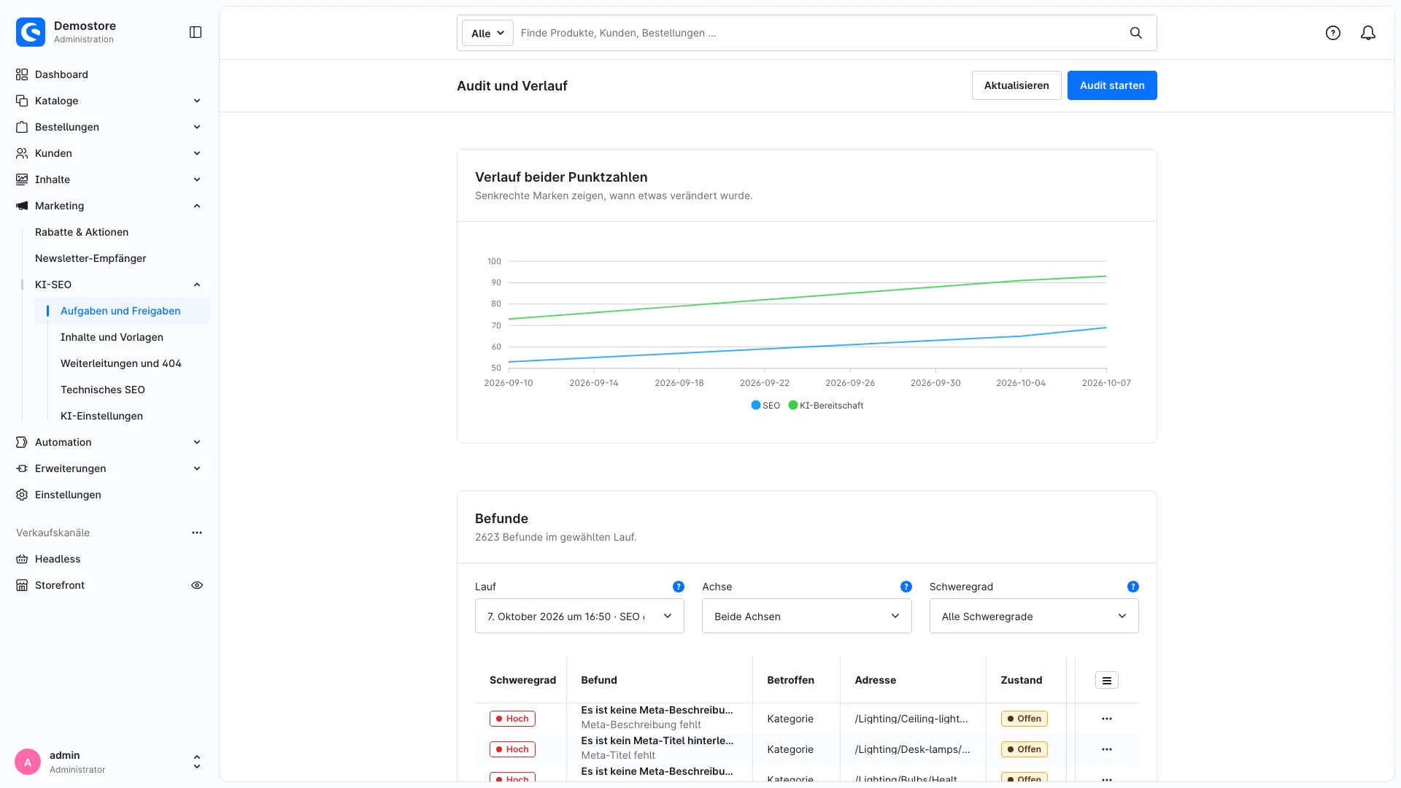Open the Lauf run dropdown
This screenshot has height=788, width=1401.
579,617
